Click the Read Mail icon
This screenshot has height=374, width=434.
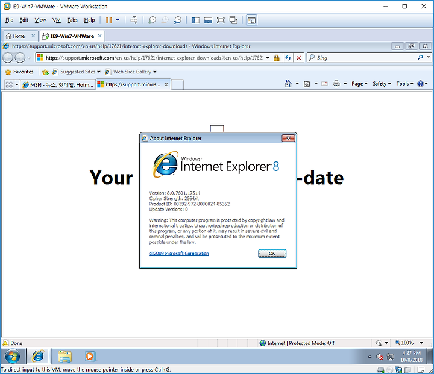point(324,84)
